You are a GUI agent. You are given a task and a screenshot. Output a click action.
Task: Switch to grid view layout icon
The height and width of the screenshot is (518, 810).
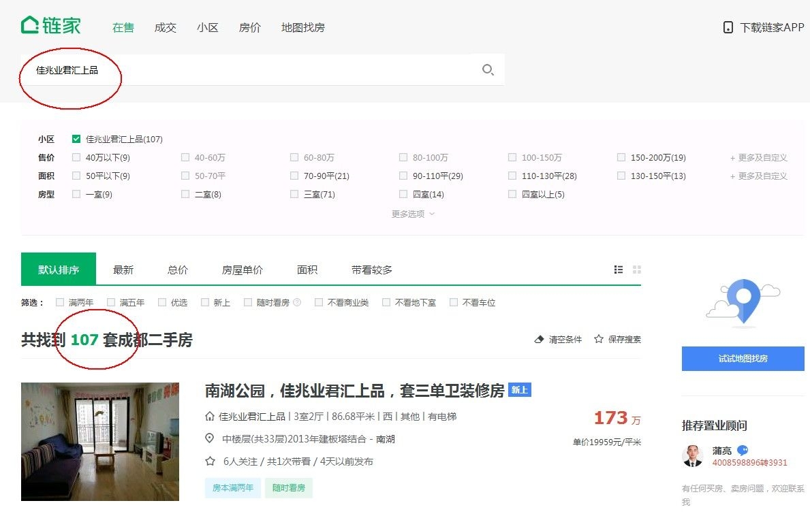(x=637, y=270)
